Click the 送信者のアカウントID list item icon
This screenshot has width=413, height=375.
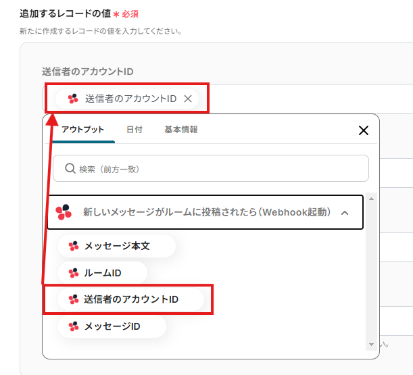click(74, 299)
